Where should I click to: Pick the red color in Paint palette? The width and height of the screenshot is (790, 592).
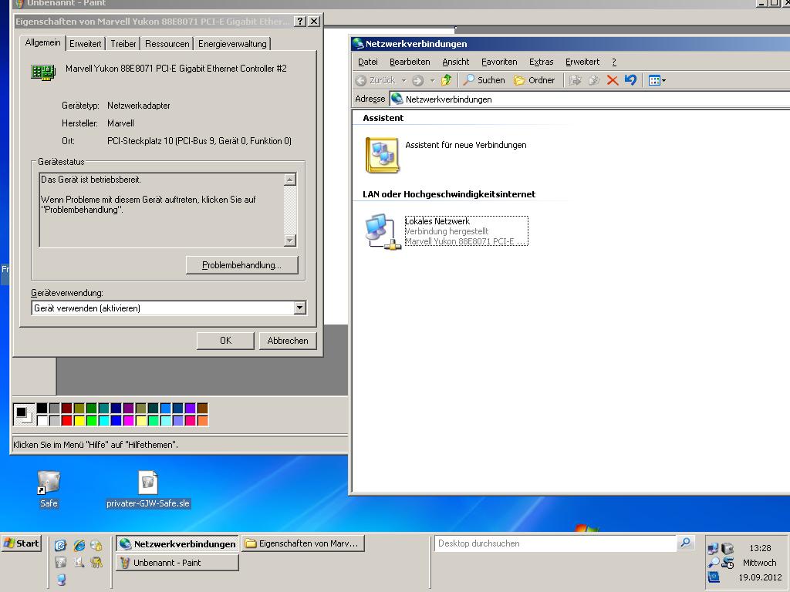point(66,420)
